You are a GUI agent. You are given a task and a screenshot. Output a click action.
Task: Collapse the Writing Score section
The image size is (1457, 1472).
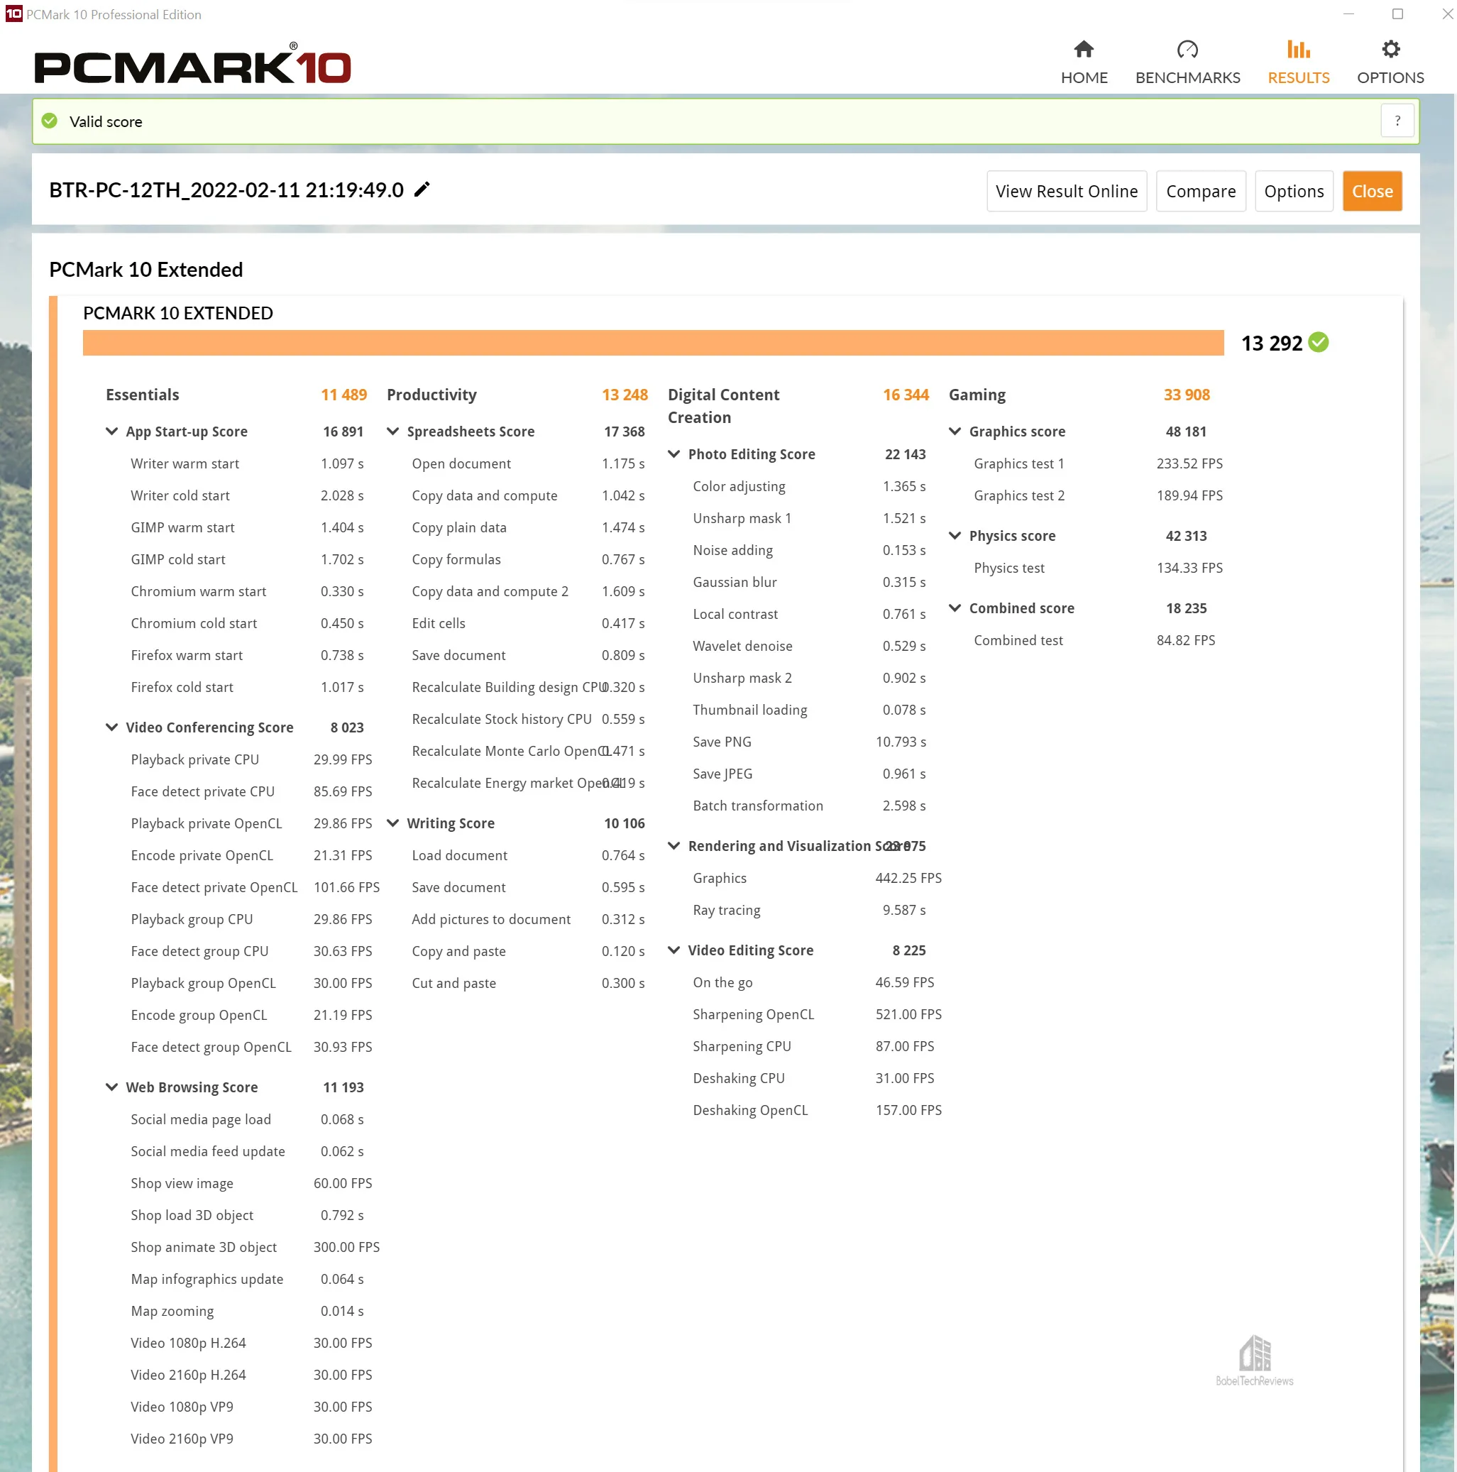coord(392,823)
